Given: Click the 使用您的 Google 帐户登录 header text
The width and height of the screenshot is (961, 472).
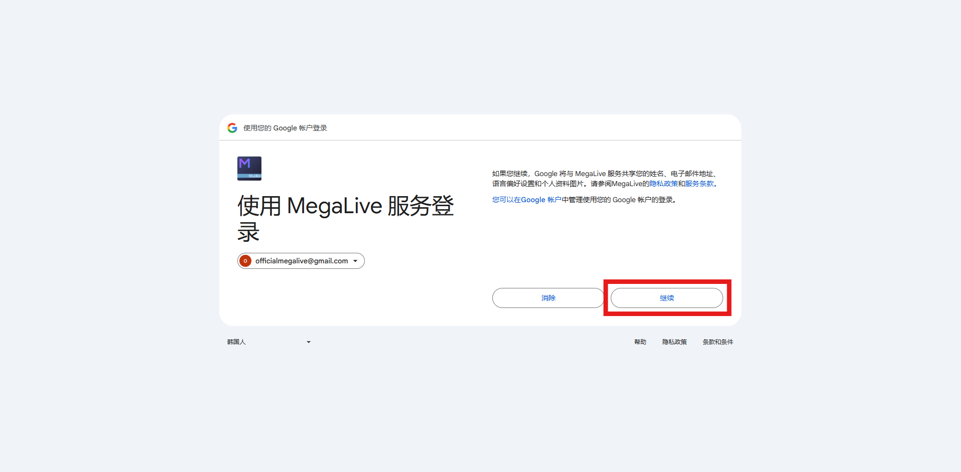Looking at the screenshot, I should (x=285, y=128).
